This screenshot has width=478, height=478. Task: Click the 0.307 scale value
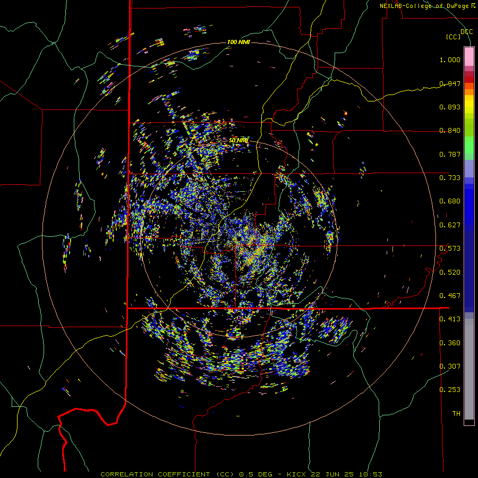click(450, 366)
